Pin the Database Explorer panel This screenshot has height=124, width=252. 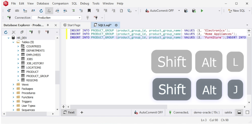pyautogui.click(x=48, y=25)
